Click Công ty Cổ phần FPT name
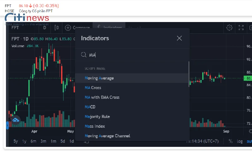 36,11
